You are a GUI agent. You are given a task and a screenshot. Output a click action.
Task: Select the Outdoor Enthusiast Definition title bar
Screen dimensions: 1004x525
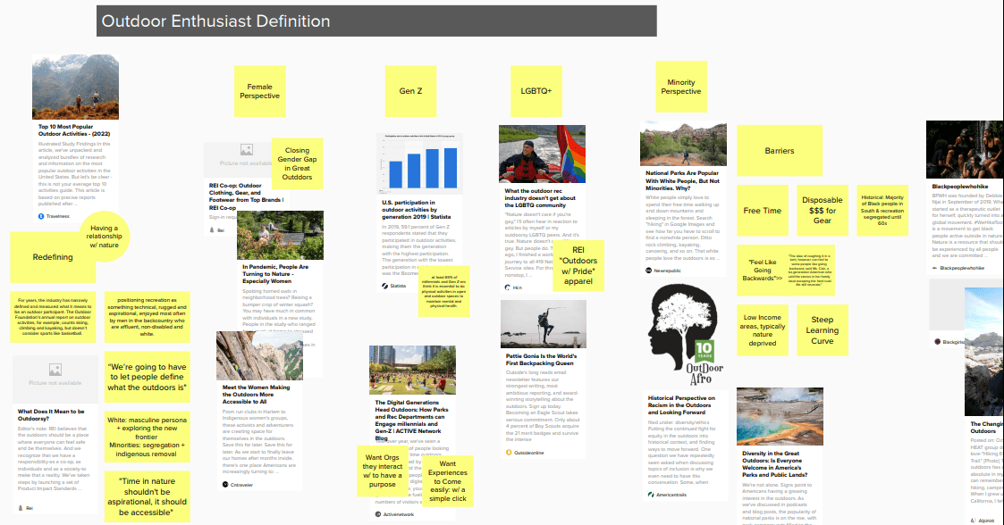pyautogui.click(x=376, y=21)
